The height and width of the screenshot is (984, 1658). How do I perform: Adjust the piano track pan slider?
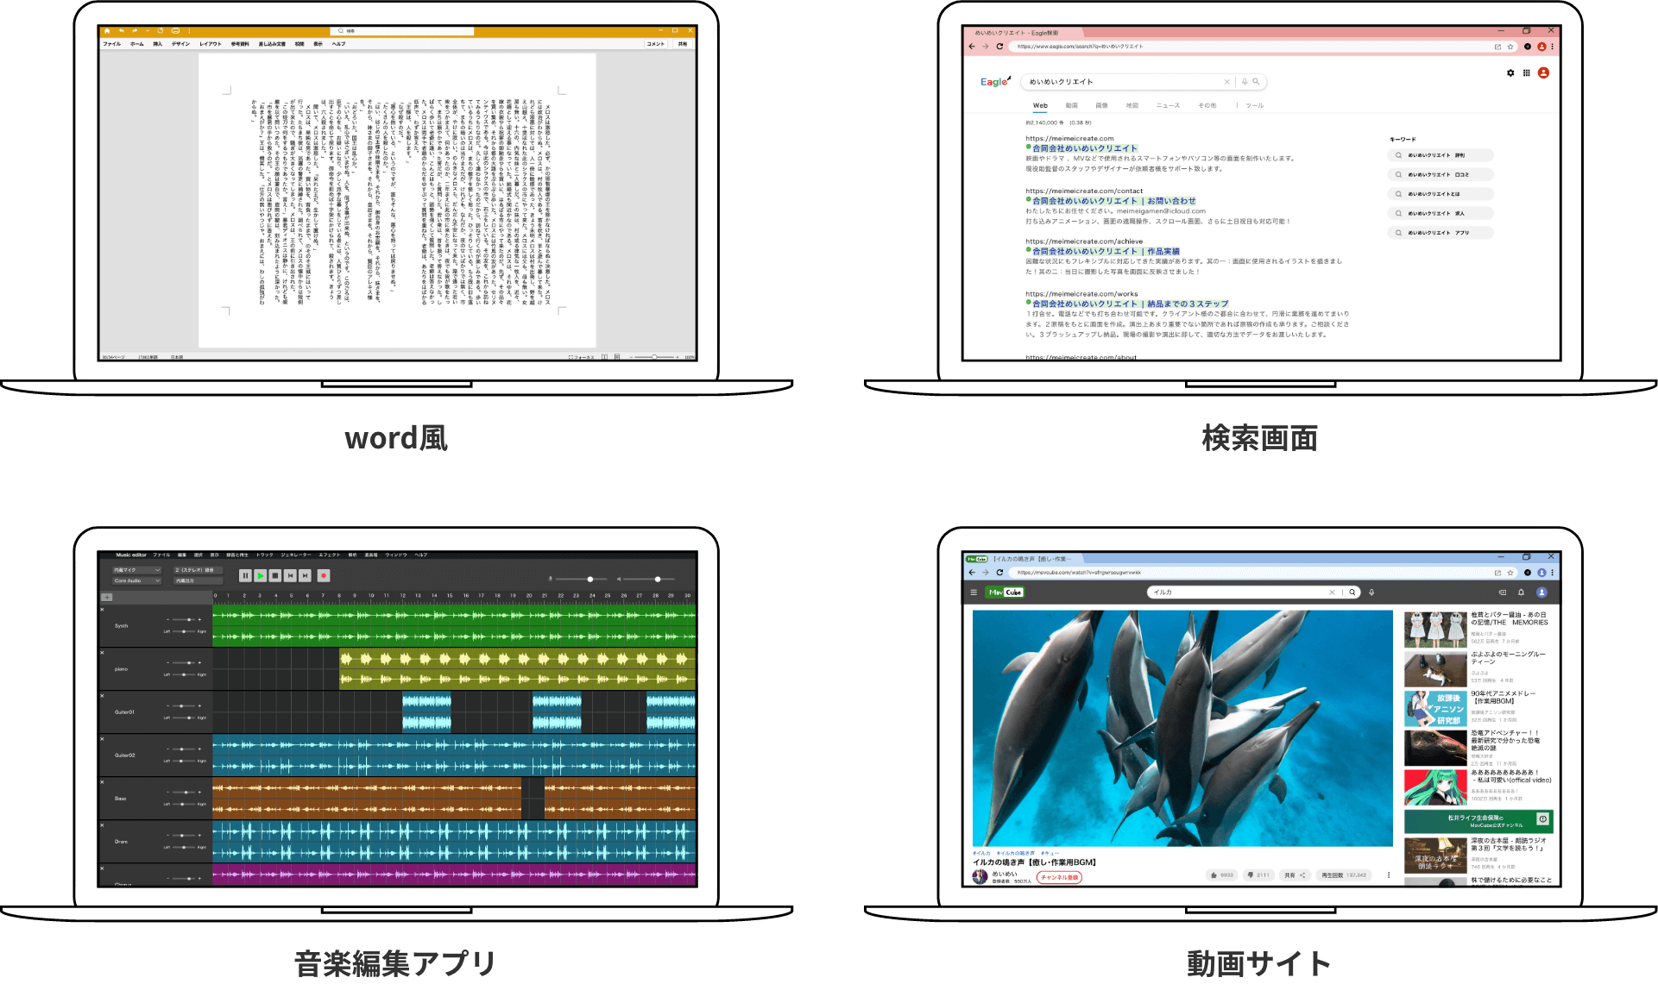pyautogui.click(x=185, y=674)
